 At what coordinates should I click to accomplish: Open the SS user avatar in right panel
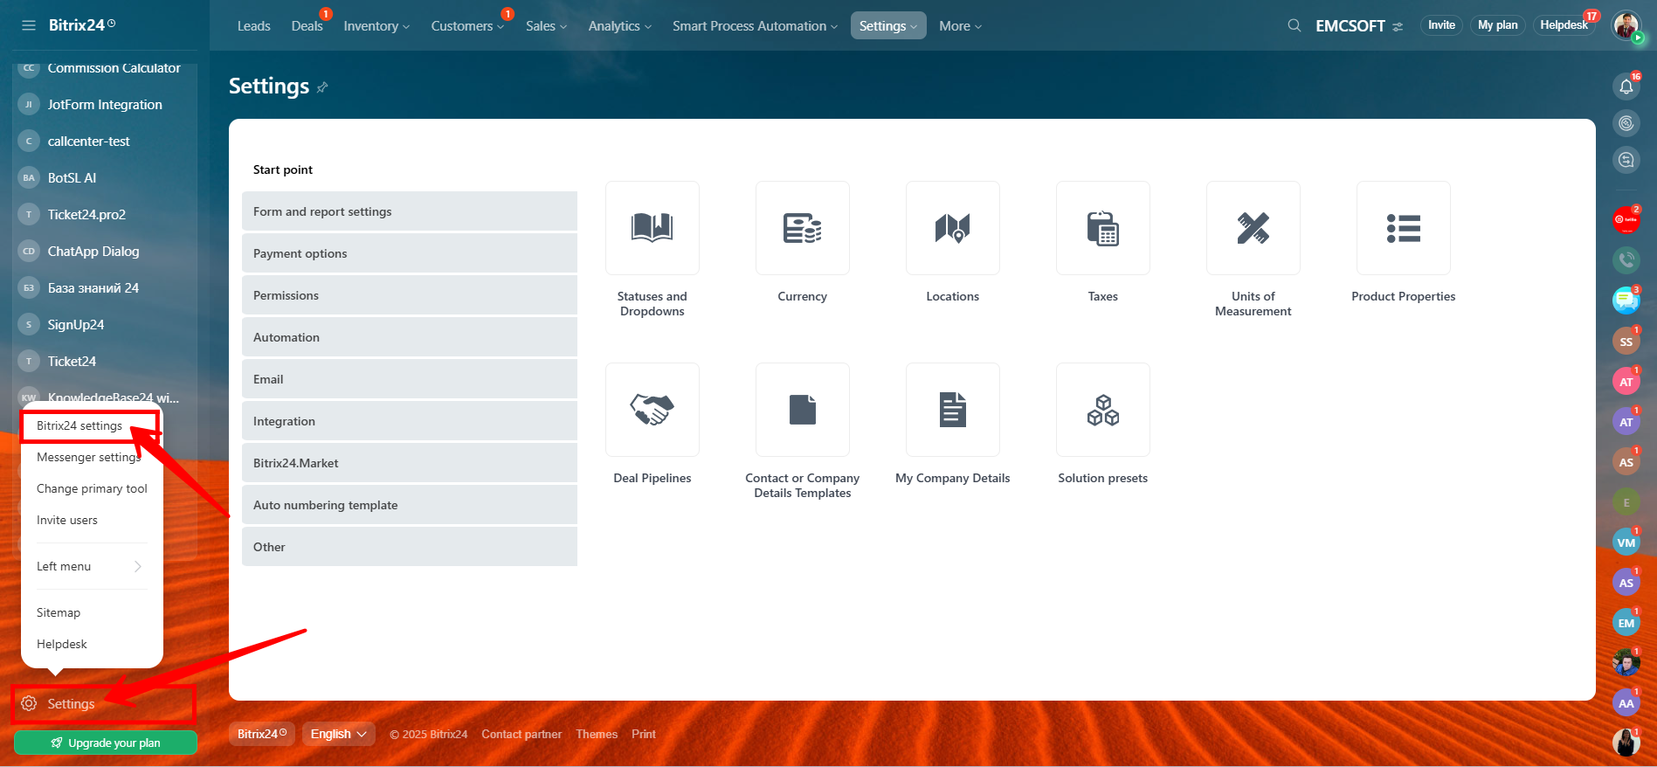tap(1626, 342)
